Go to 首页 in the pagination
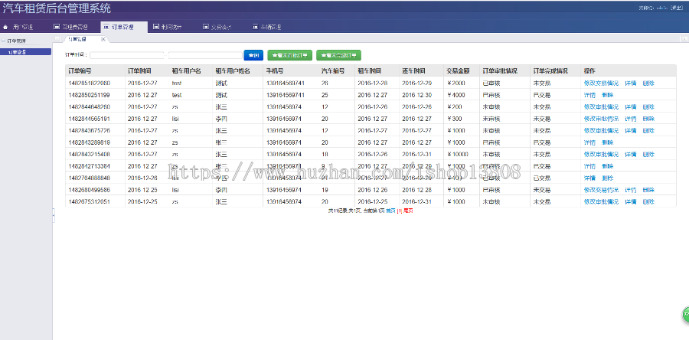 tap(390, 211)
